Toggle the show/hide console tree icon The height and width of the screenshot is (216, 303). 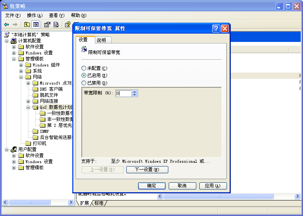click(x=36, y=25)
